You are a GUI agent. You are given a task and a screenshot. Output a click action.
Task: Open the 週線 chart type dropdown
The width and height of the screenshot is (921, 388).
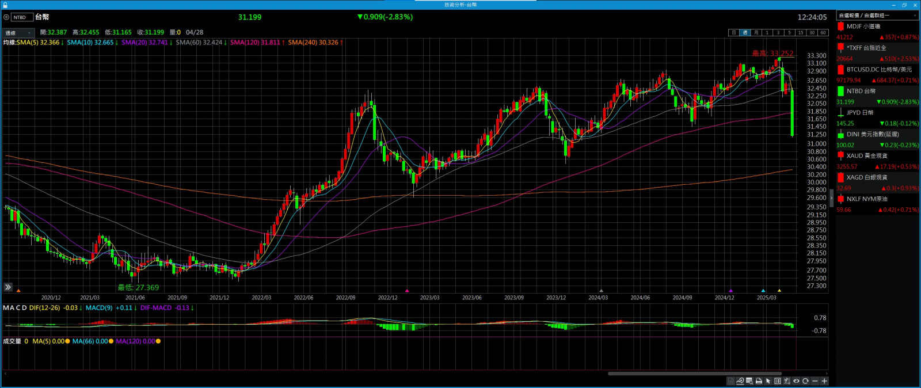[x=18, y=33]
